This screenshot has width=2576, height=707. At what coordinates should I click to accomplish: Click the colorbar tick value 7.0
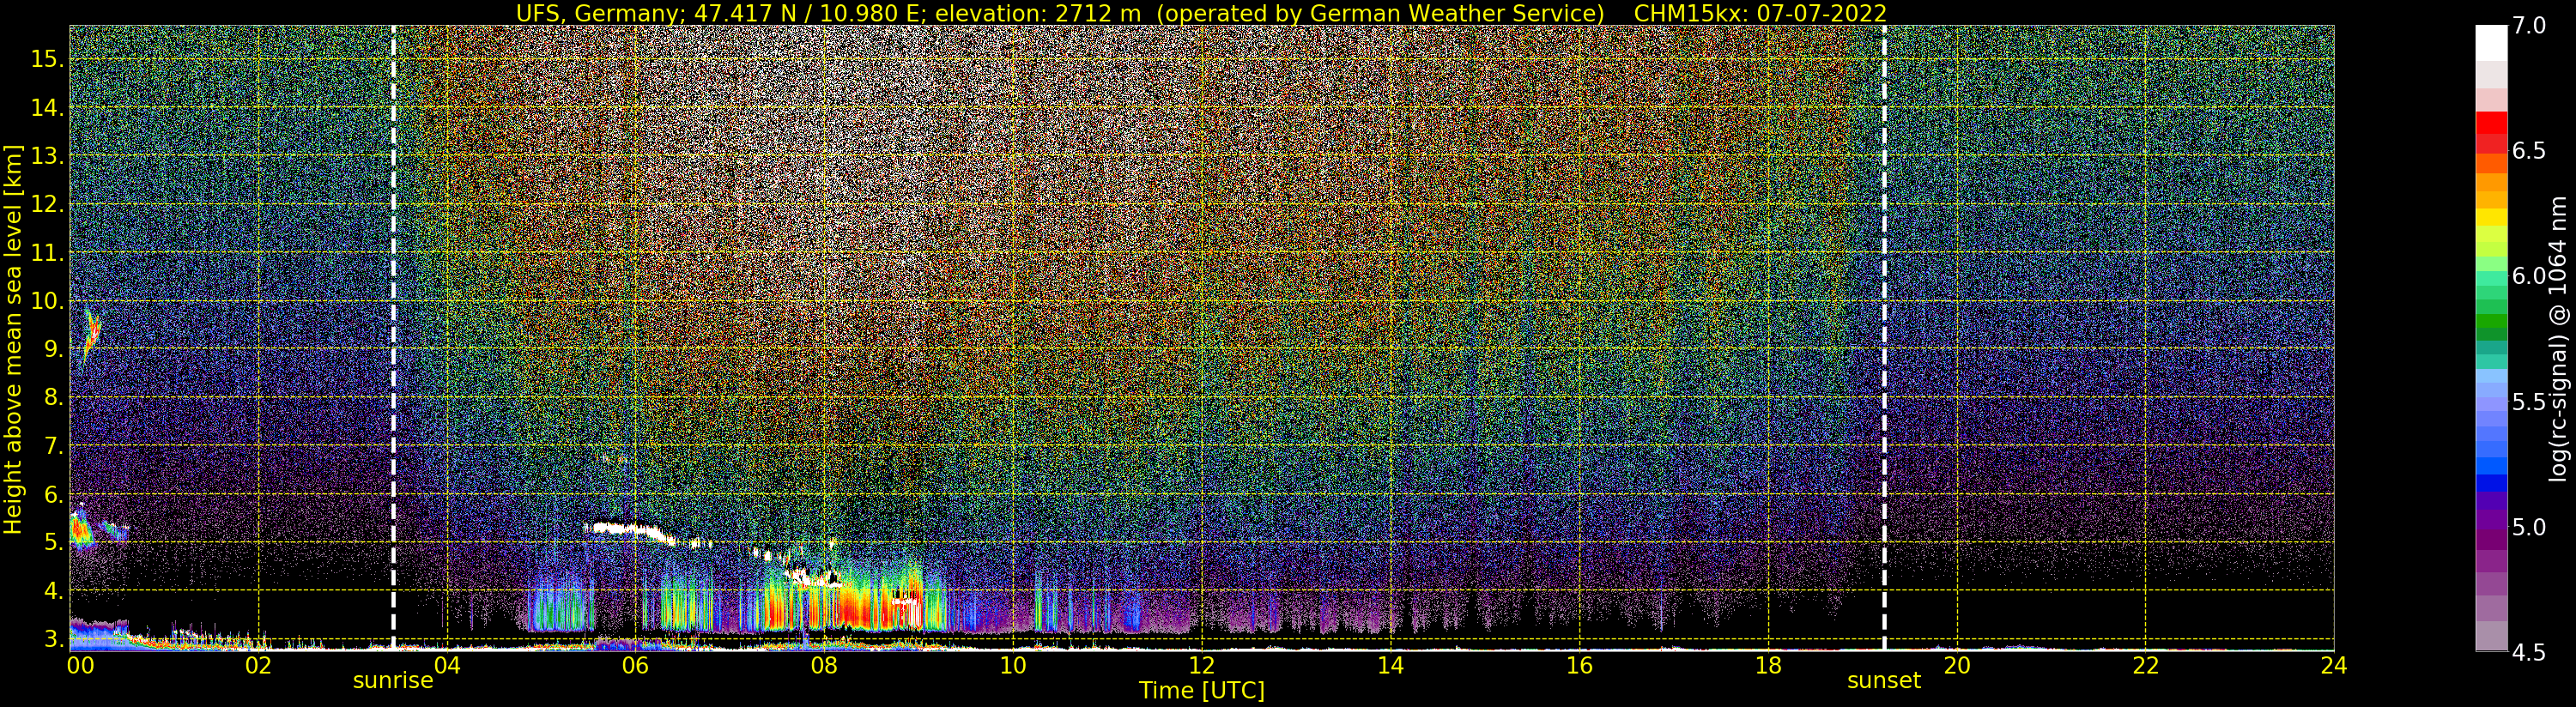coord(2529,26)
